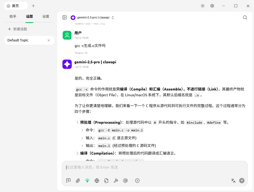Click the code snippet 'gcc -E main.c -o main.i'
The image size is (254, 192).
(121, 130)
